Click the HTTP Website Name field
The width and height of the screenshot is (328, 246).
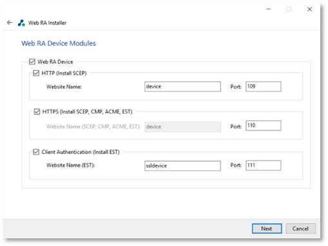[x=182, y=87]
